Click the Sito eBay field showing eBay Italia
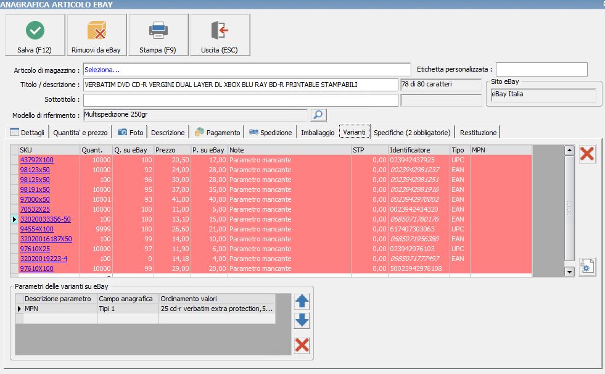The width and height of the screenshot is (605, 374). [x=543, y=95]
